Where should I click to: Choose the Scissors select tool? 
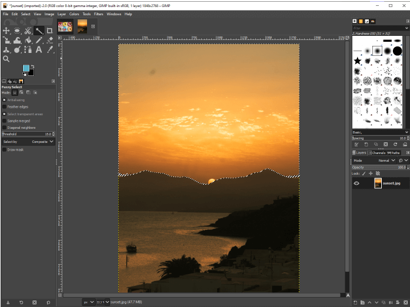click(28, 31)
